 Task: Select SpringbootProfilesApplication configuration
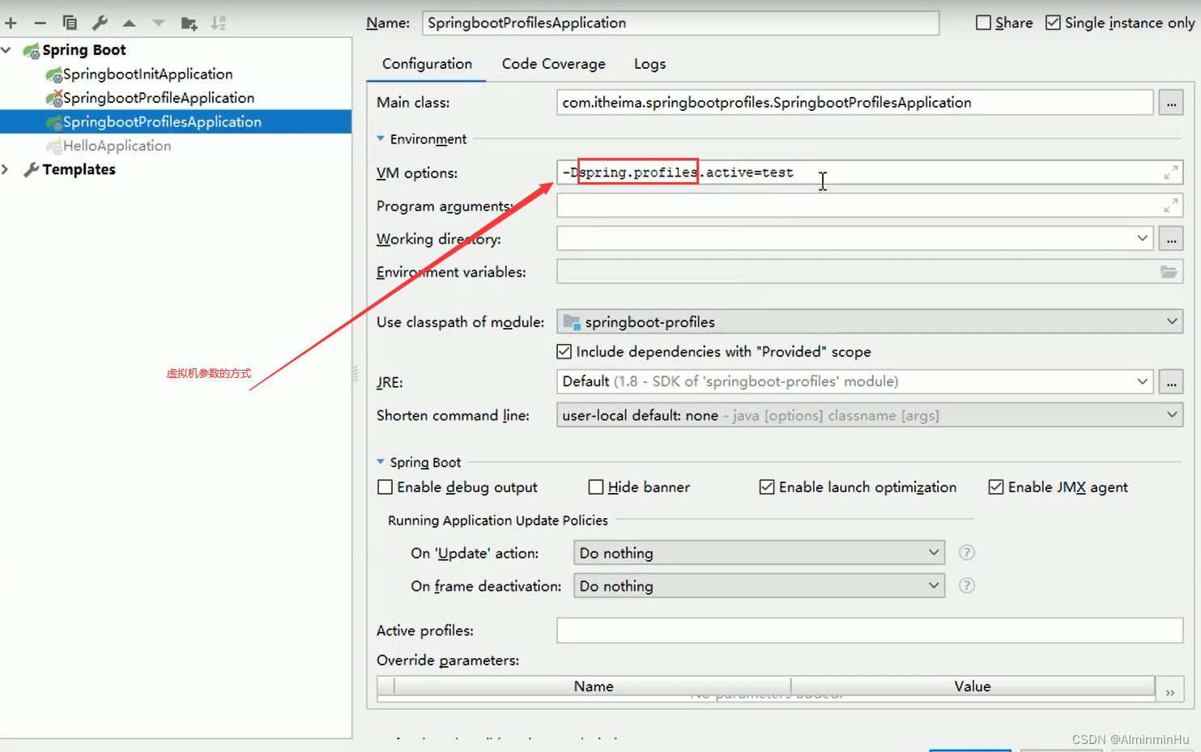(176, 121)
